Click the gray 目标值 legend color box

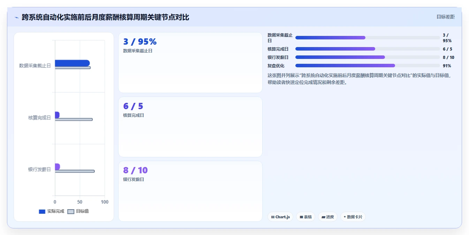click(x=71, y=211)
